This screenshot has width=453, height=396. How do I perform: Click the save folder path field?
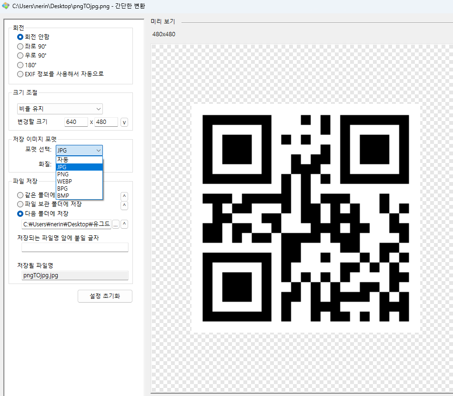coord(66,224)
